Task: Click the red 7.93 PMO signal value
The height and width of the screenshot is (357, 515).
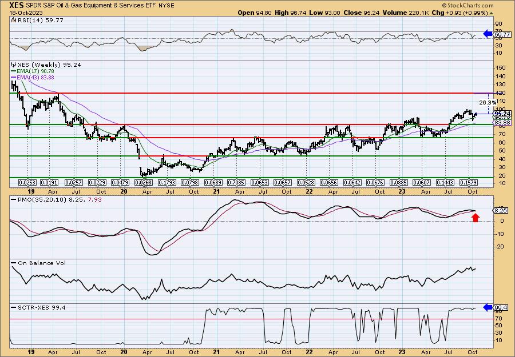Action: pyautogui.click(x=94, y=199)
